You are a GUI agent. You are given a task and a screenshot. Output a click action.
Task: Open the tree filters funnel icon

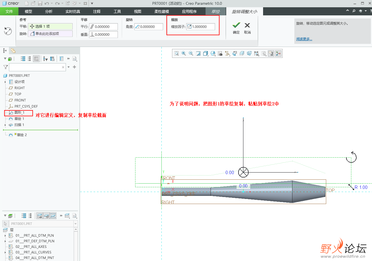(46, 59)
